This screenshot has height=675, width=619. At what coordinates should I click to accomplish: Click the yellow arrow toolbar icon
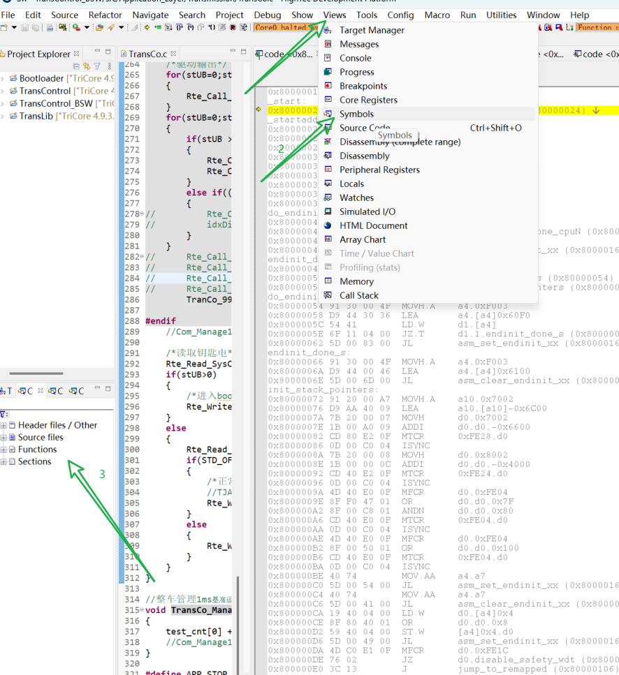point(147,27)
